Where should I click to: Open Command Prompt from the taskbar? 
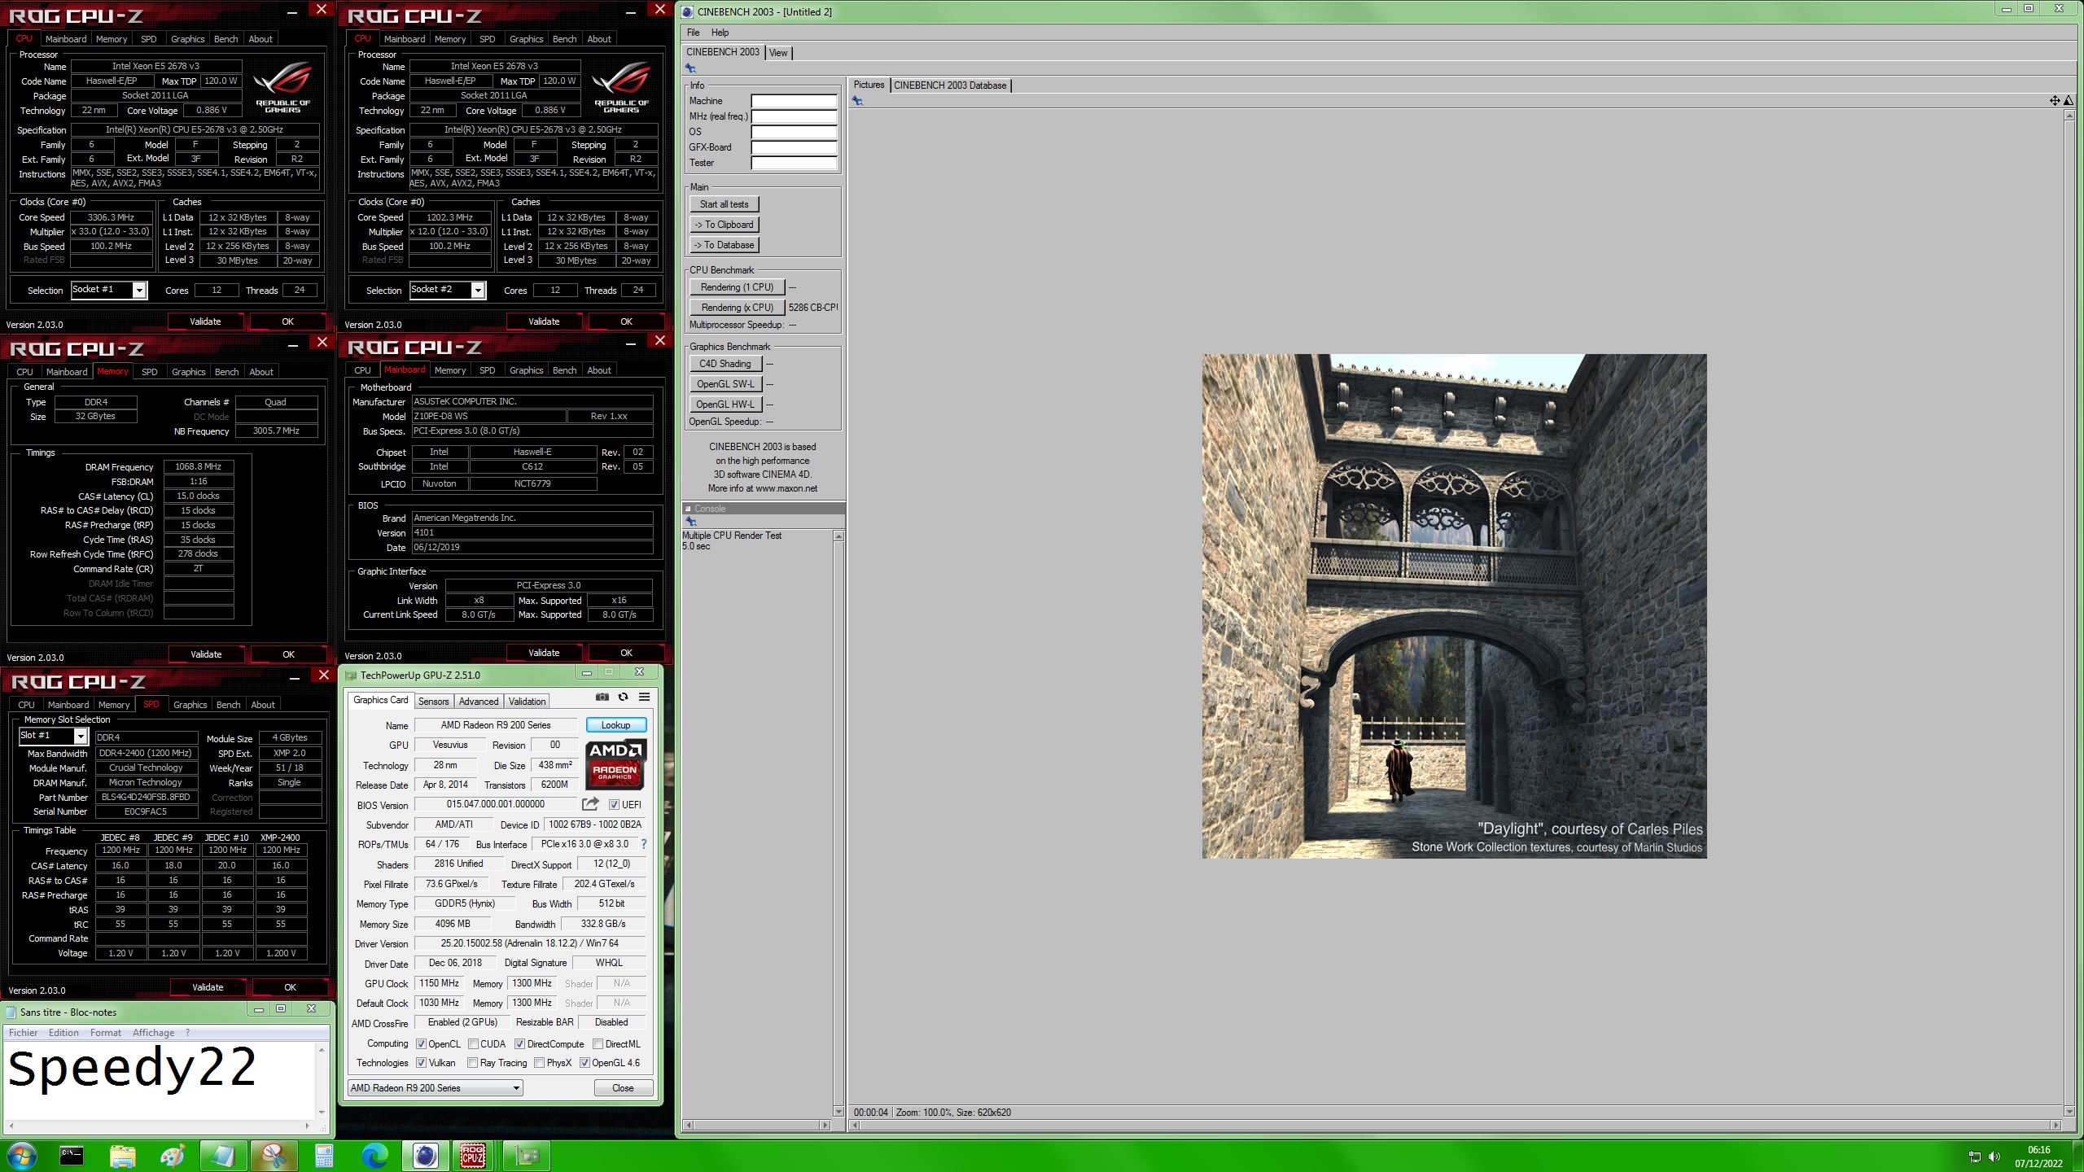[x=72, y=1156]
